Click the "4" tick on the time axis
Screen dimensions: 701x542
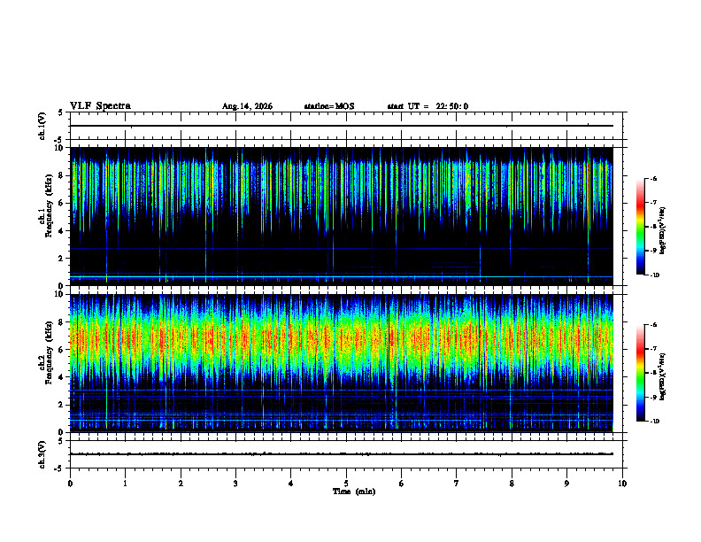[291, 484]
